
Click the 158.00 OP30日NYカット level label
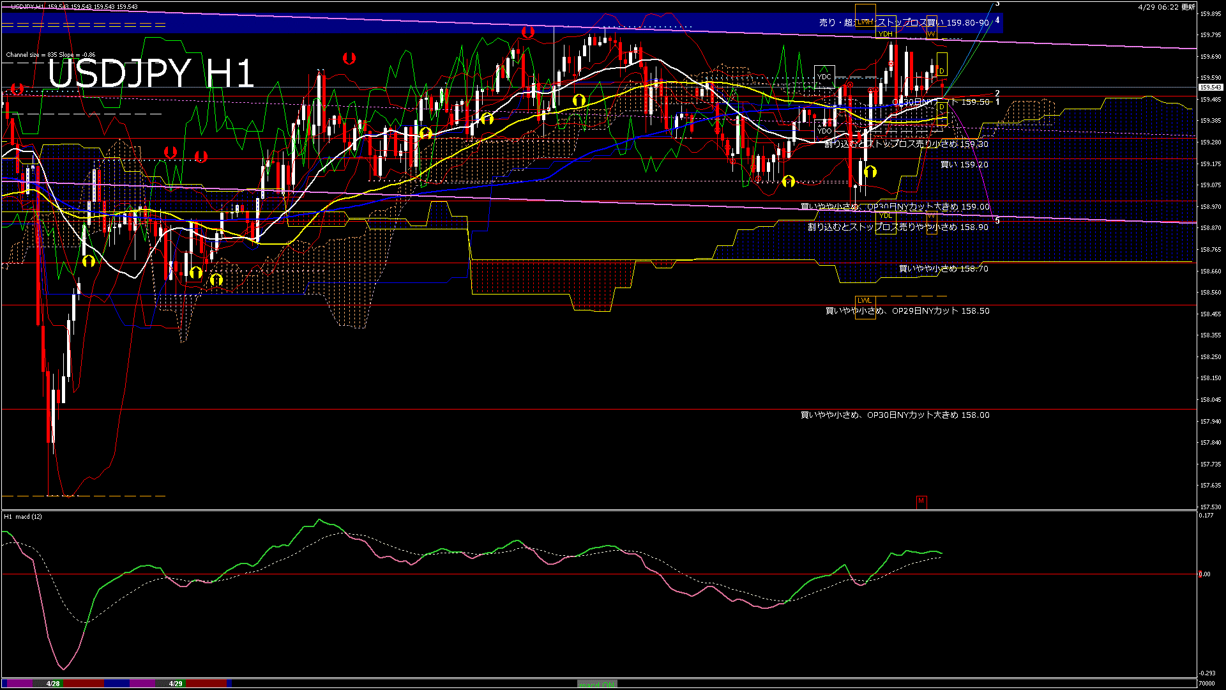click(x=895, y=415)
